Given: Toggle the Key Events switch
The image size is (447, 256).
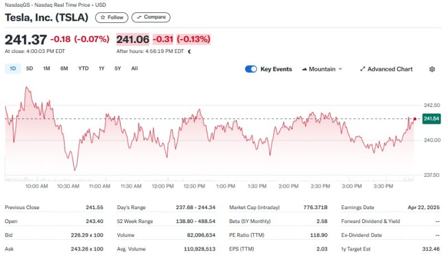Looking at the screenshot, I should click(x=251, y=69).
